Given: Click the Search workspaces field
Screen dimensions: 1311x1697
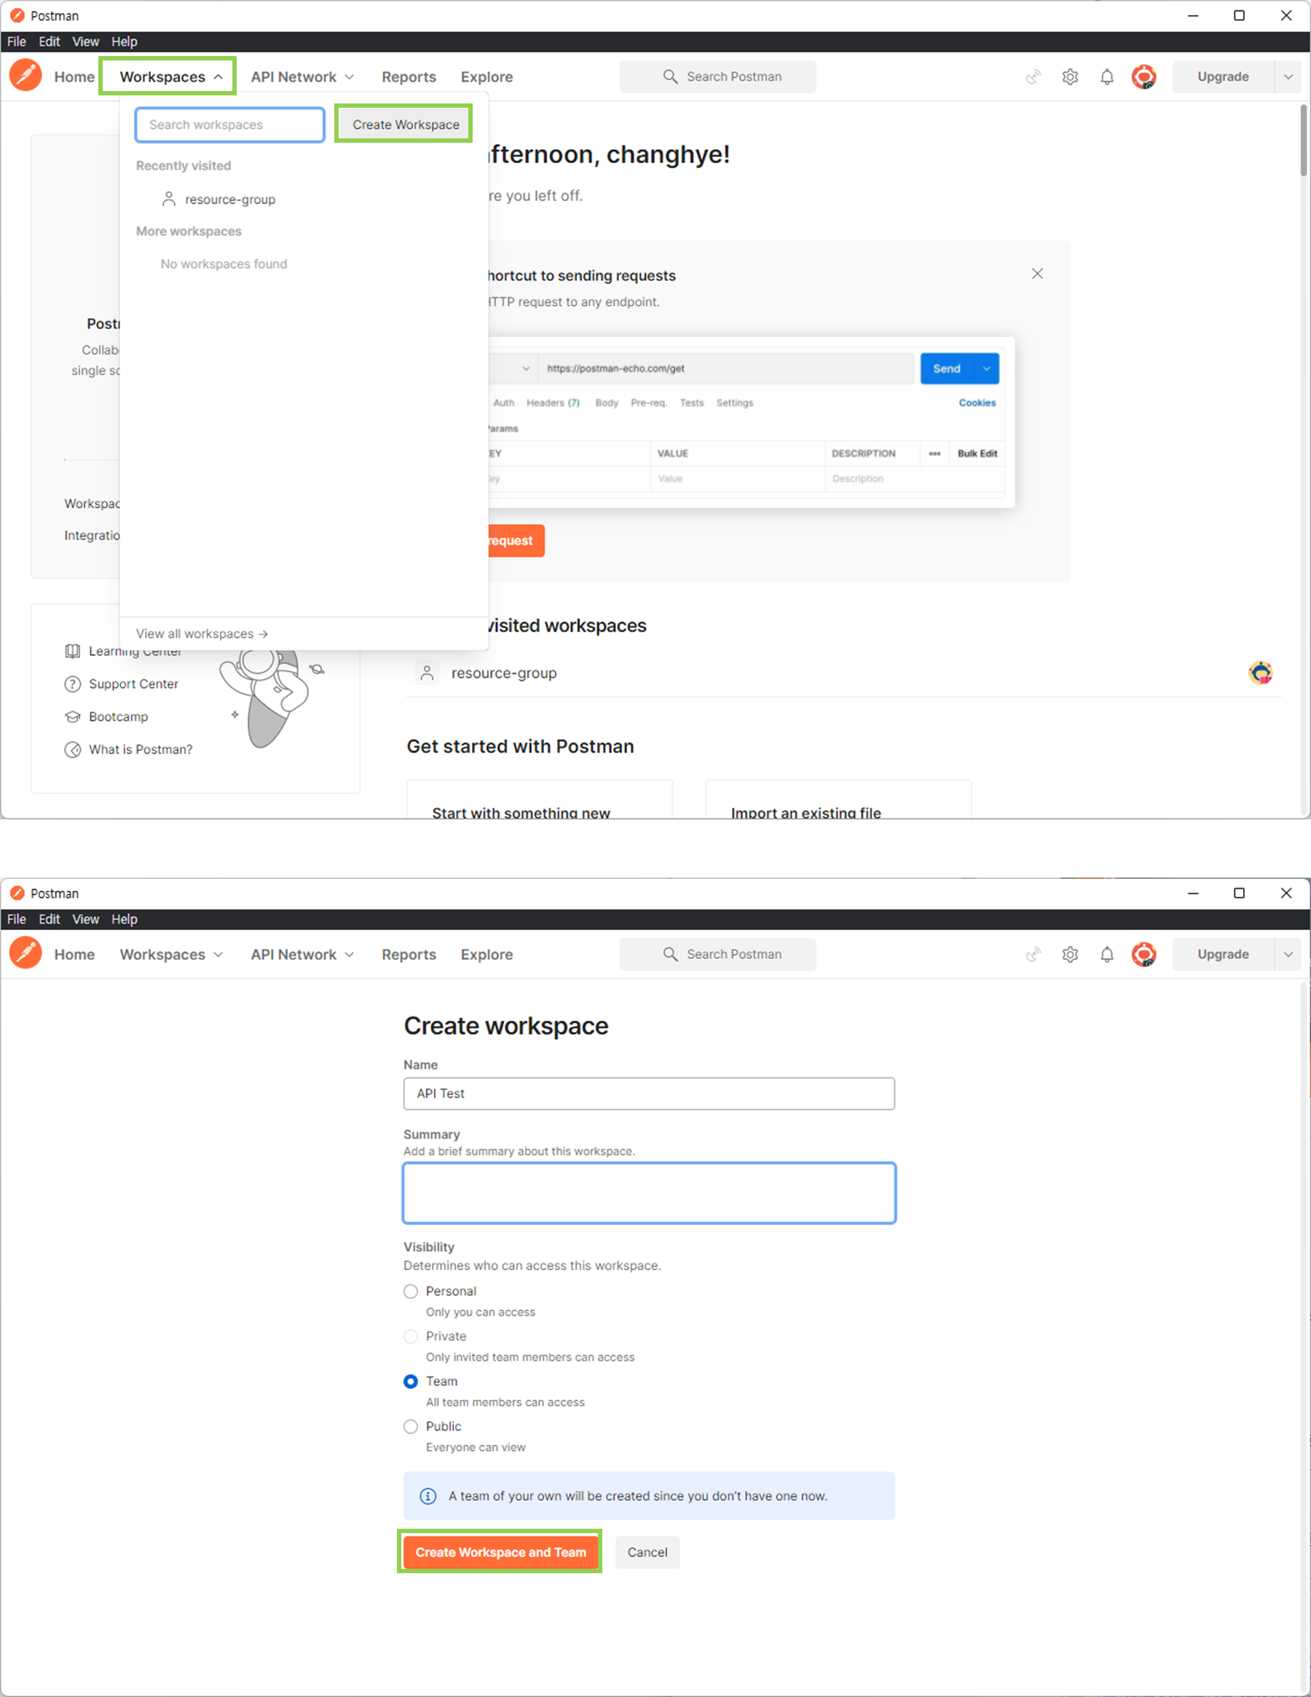Looking at the screenshot, I should tap(230, 125).
